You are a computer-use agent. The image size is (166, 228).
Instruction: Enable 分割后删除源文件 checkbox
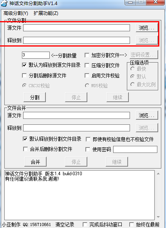[x=24, y=75]
